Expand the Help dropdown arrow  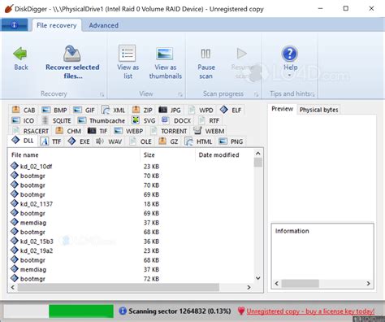pos(289,76)
